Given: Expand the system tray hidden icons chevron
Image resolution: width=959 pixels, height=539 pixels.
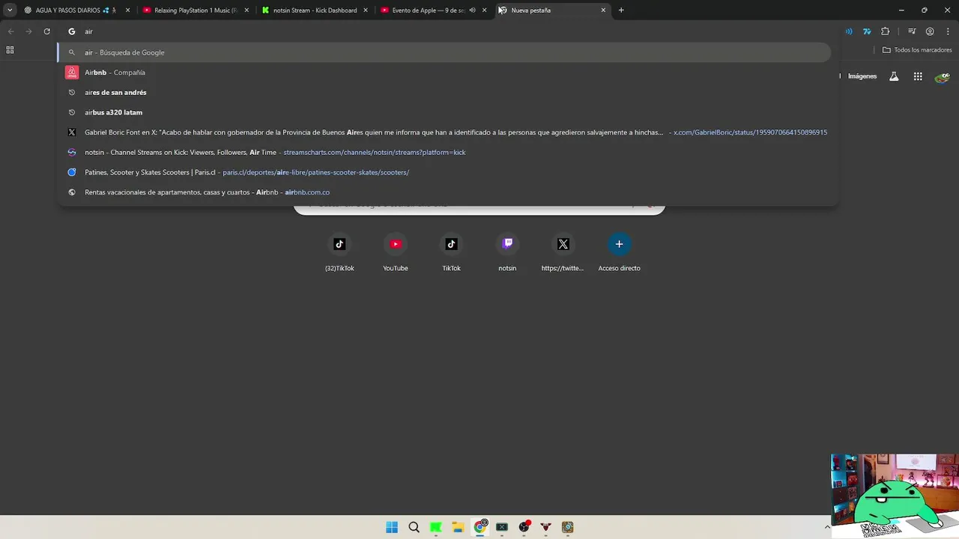Looking at the screenshot, I should (827, 527).
